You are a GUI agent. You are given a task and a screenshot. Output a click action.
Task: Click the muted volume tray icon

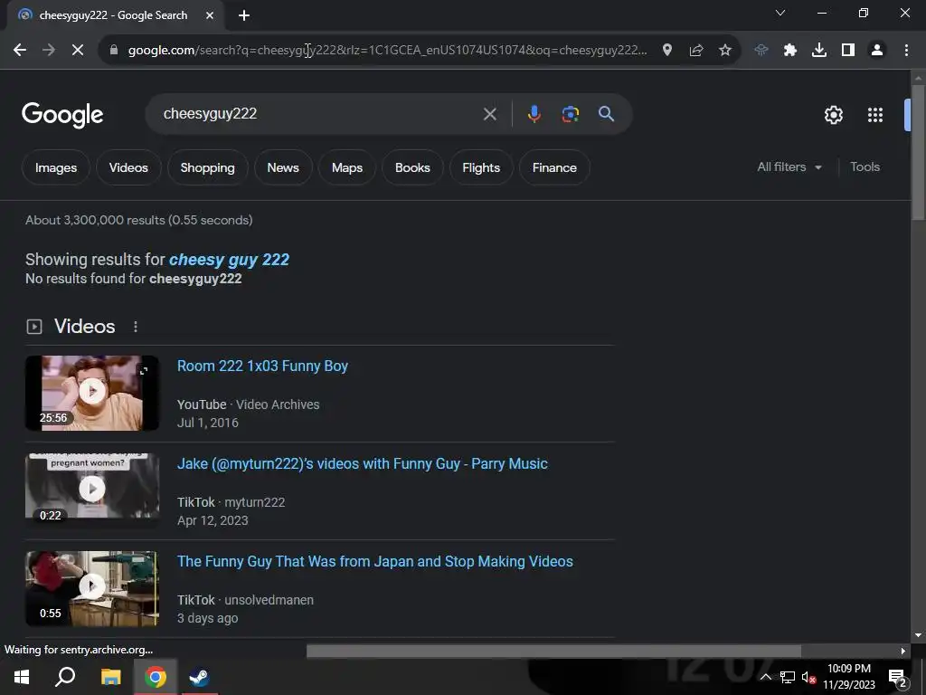coord(808,677)
